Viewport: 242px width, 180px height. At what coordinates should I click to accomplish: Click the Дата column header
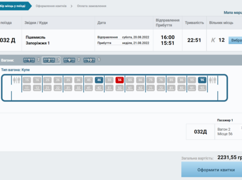(101, 22)
